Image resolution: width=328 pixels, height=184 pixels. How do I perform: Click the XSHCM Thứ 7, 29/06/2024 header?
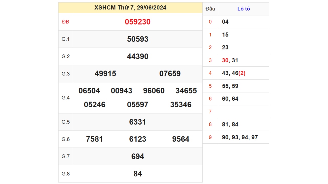point(130,8)
